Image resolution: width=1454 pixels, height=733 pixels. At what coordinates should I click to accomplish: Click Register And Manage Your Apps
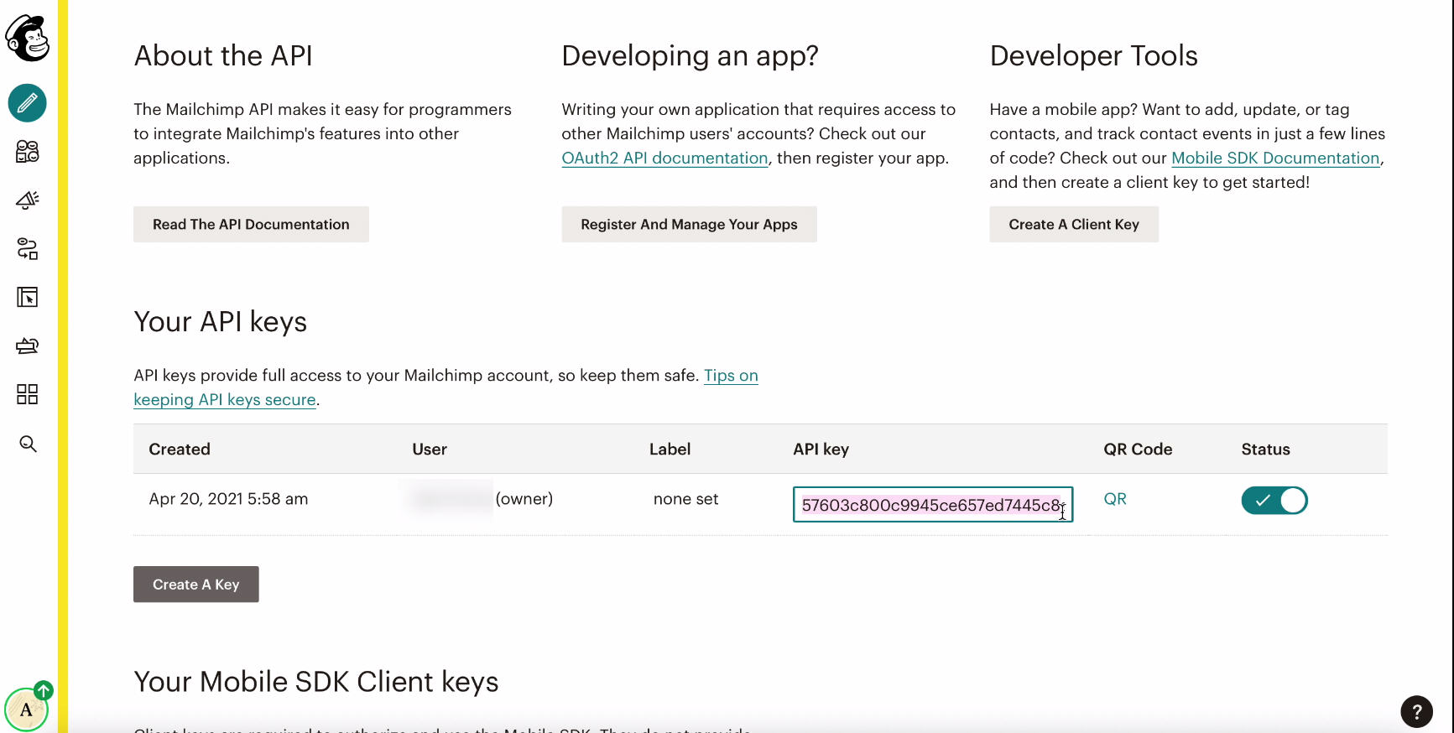tap(689, 225)
